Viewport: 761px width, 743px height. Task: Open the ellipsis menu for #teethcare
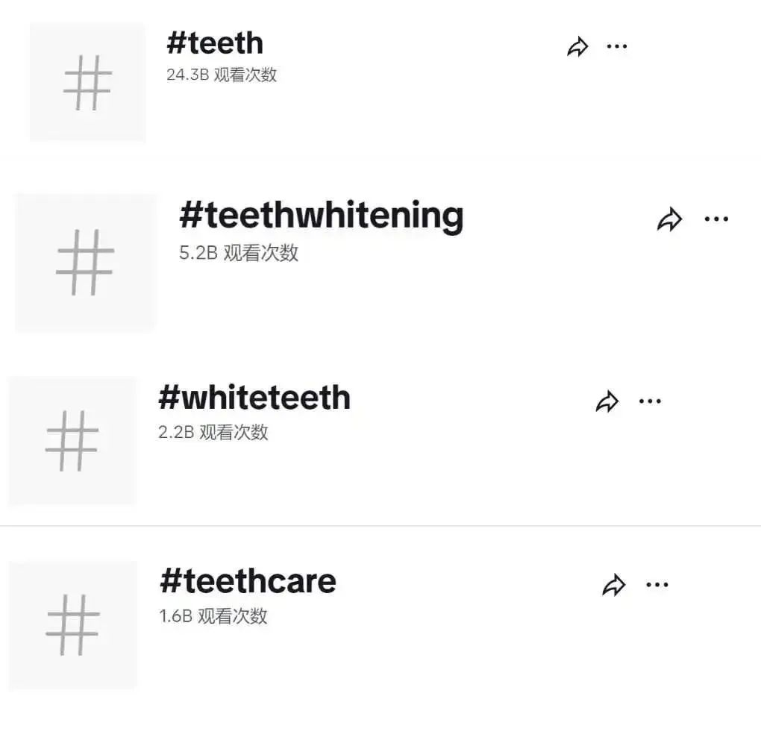click(657, 585)
